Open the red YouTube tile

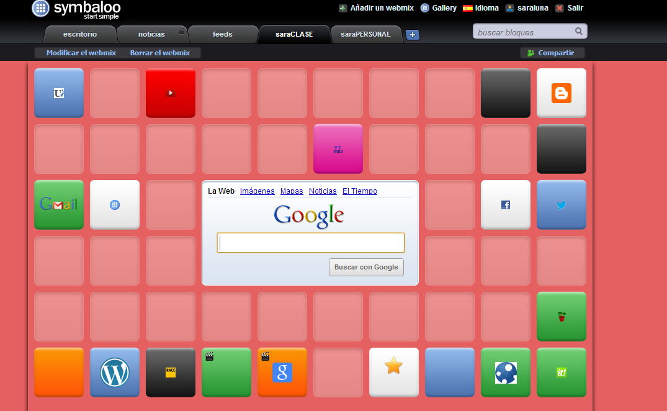click(171, 93)
